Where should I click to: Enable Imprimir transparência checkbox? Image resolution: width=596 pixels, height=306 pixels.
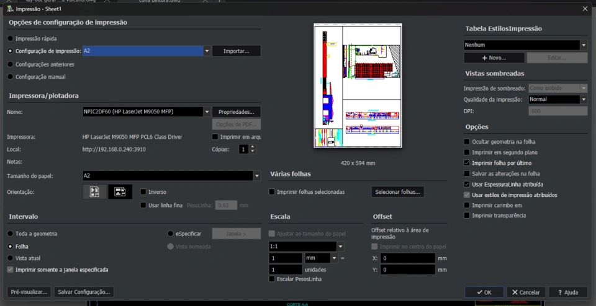(467, 216)
